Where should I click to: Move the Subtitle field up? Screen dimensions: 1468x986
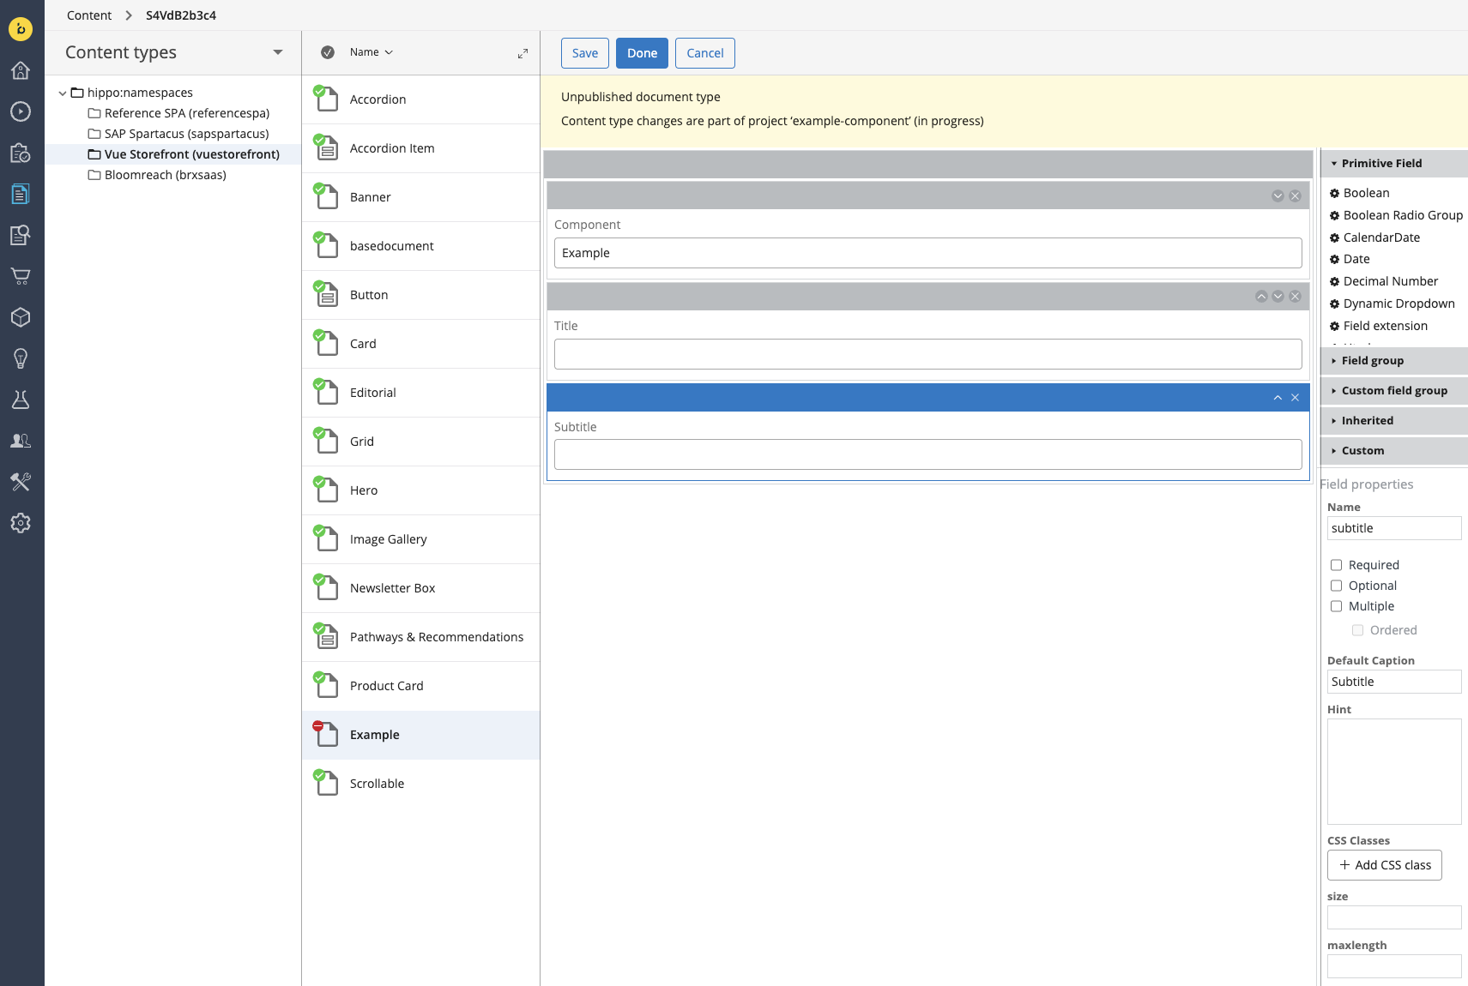click(x=1278, y=398)
